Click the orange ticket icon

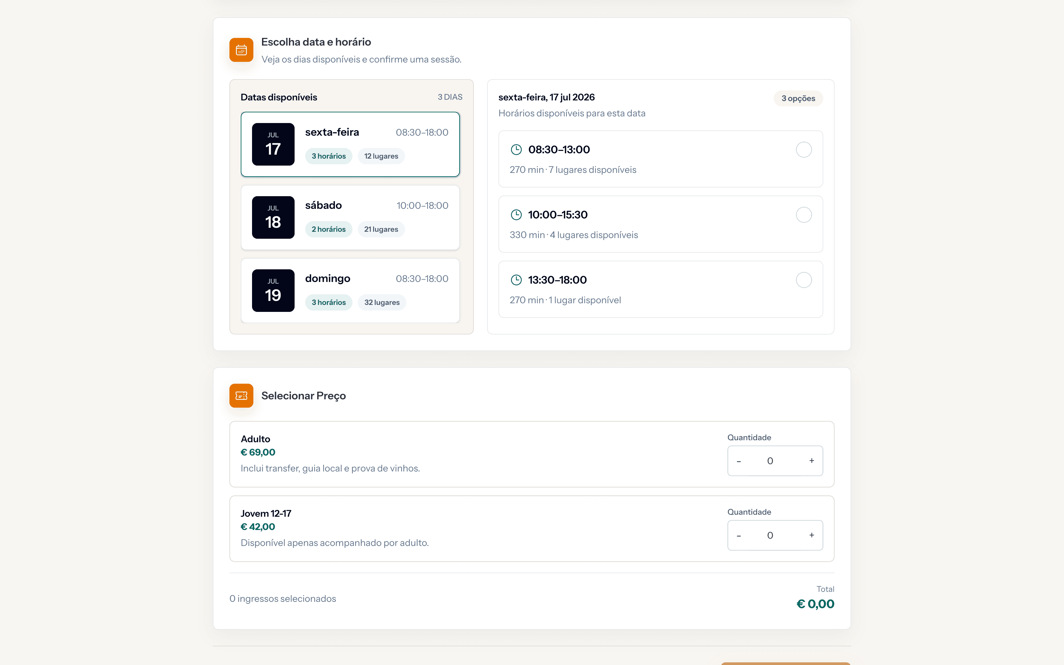241,396
